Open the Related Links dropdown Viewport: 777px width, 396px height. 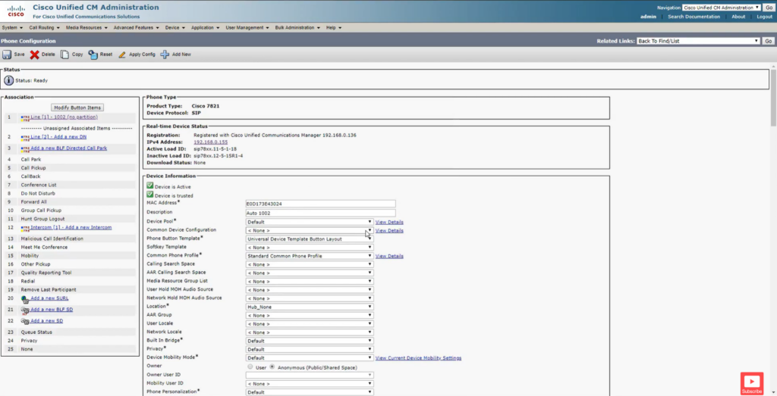tap(698, 41)
